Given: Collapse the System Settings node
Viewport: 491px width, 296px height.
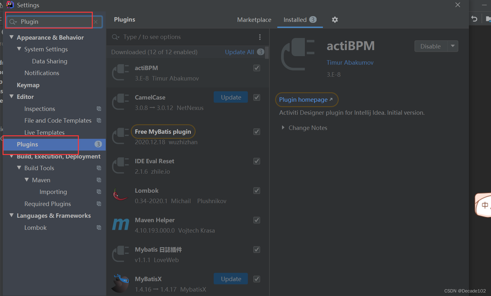Looking at the screenshot, I should (x=19, y=49).
